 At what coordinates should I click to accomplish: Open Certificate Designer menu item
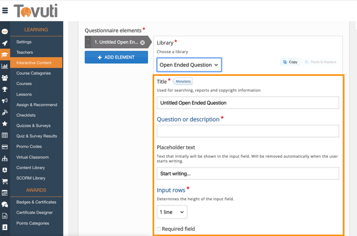34,213
